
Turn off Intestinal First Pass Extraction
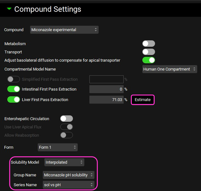click(13, 89)
